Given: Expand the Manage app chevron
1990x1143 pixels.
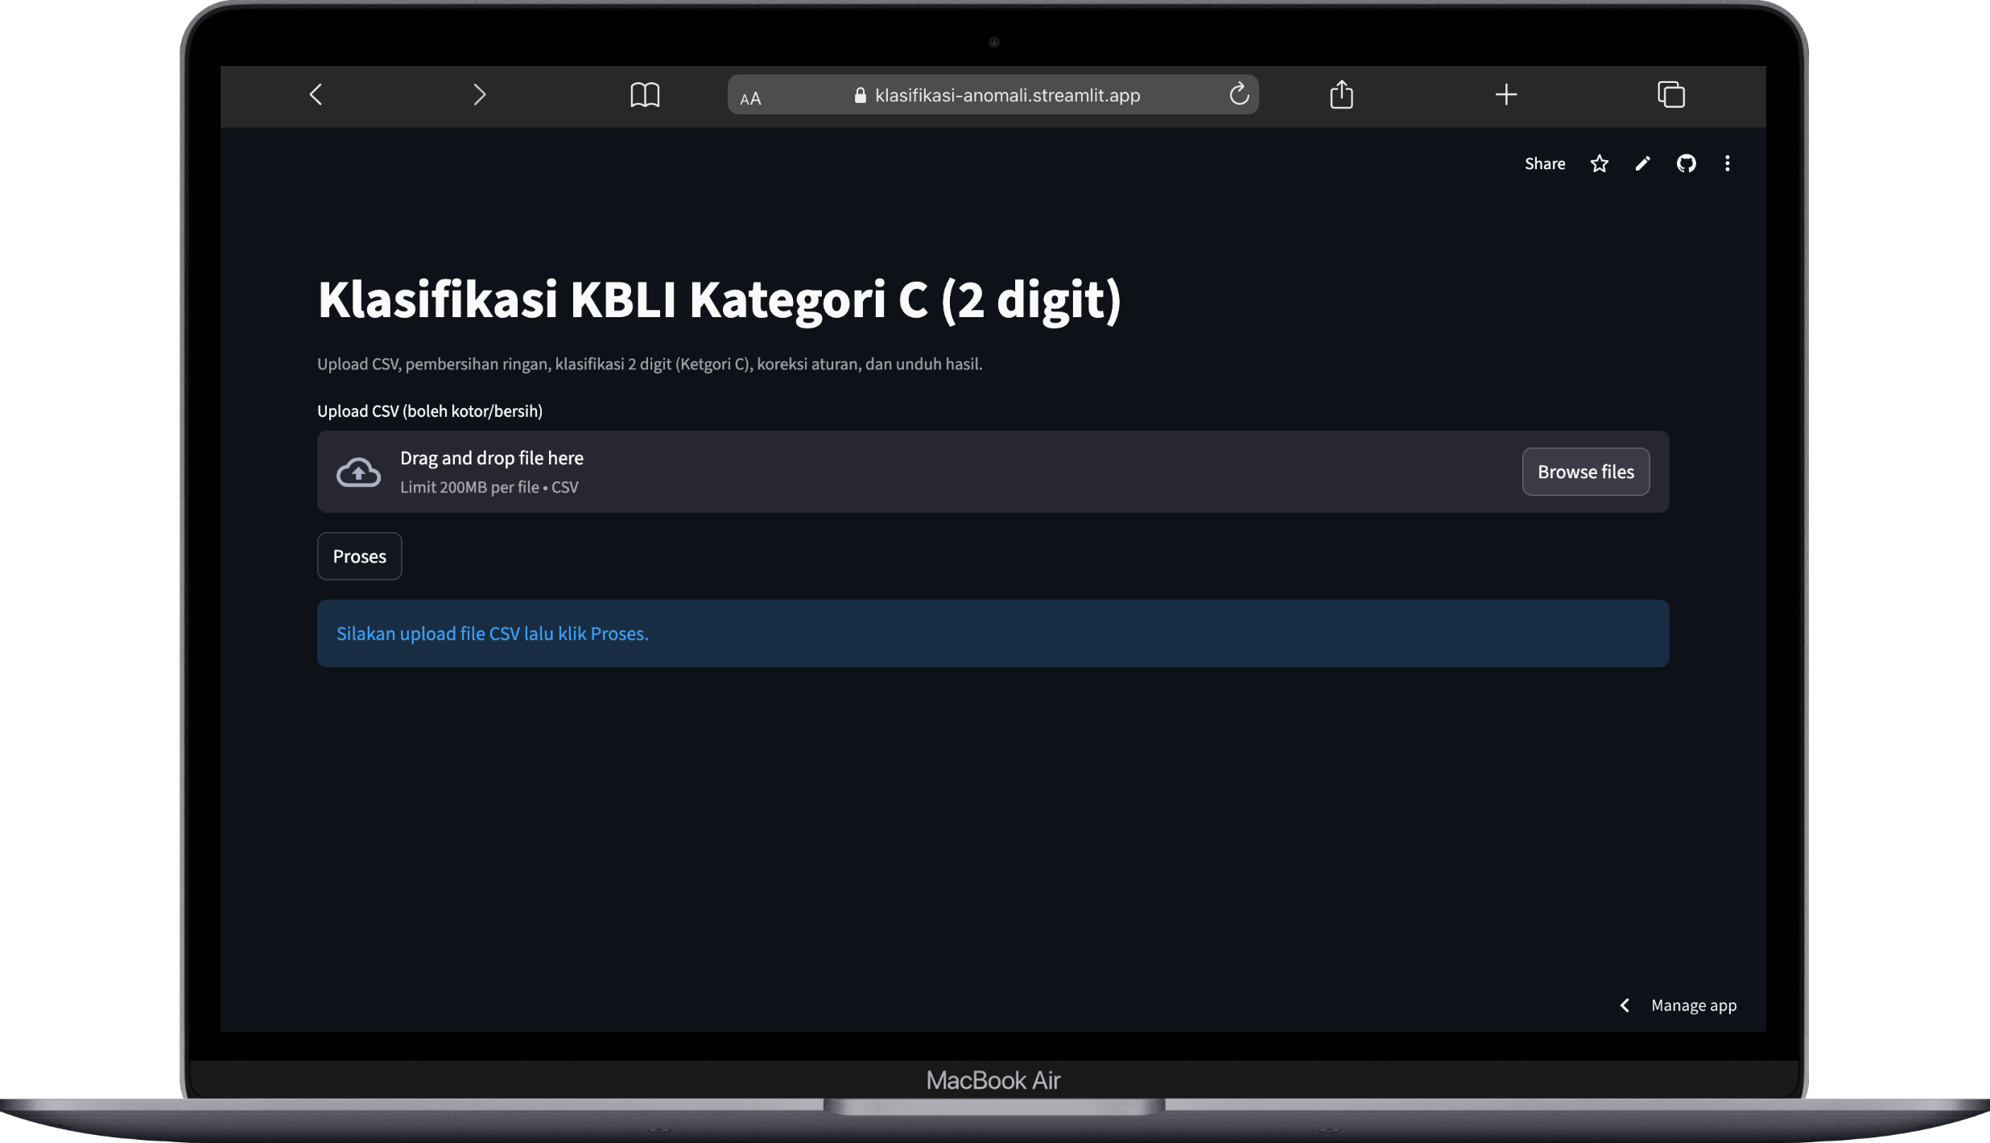Looking at the screenshot, I should (1625, 1005).
